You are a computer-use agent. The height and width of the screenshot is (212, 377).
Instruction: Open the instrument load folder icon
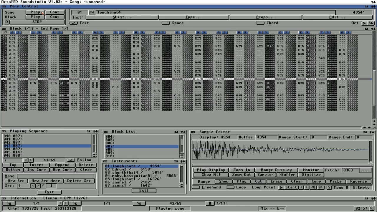[x=92, y=12]
